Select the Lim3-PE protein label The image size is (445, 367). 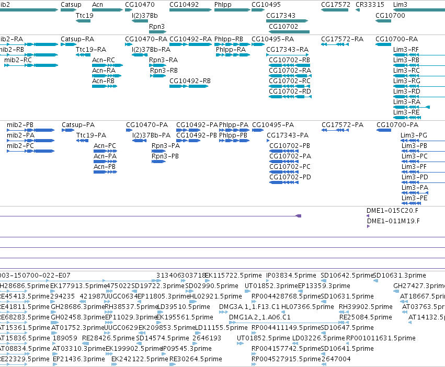[x=414, y=198]
